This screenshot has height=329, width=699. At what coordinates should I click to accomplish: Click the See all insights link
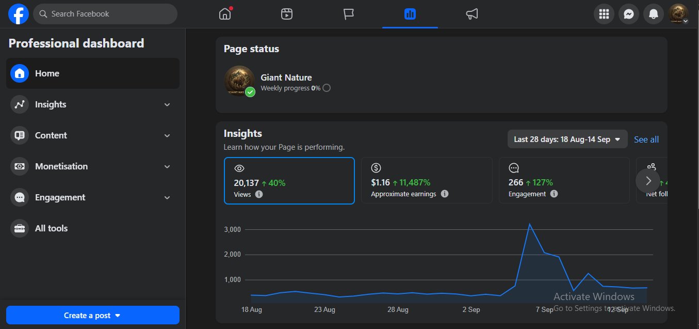tap(646, 139)
